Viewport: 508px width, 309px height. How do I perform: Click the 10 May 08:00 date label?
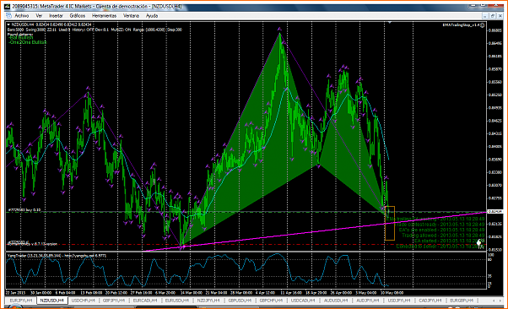(x=392, y=292)
